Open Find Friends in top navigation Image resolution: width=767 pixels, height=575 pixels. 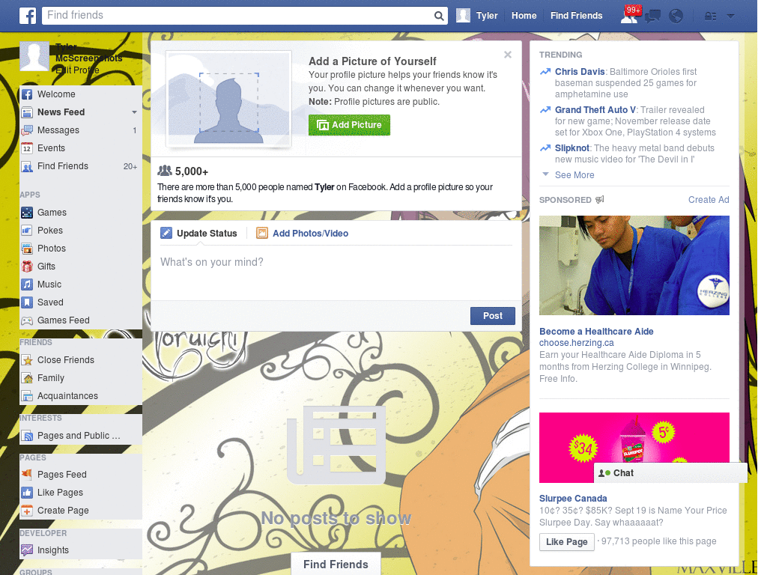pyautogui.click(x=576, y=16)
